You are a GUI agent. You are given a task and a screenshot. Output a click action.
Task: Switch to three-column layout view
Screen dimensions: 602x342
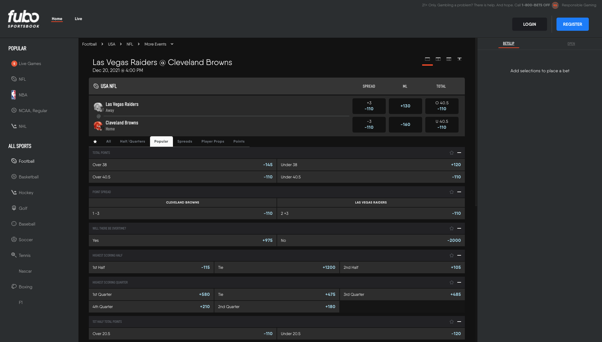coord(449,59)
